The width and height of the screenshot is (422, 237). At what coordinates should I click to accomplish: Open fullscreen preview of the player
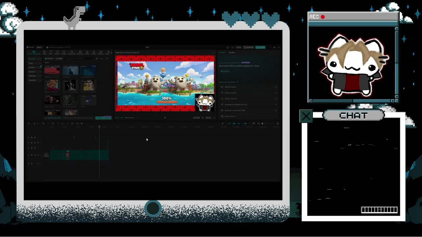[x=214, y=118]
